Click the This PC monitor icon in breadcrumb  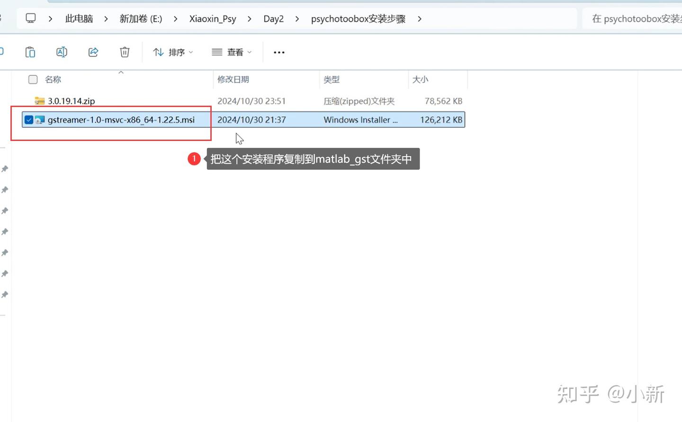[30, 18]
